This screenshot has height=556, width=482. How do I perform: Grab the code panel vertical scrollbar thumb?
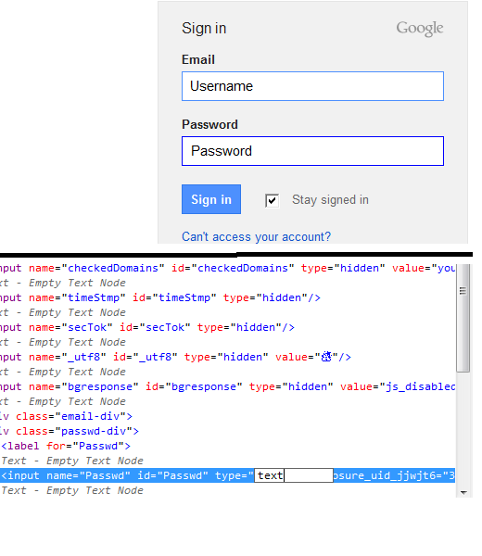pos(463,318)
